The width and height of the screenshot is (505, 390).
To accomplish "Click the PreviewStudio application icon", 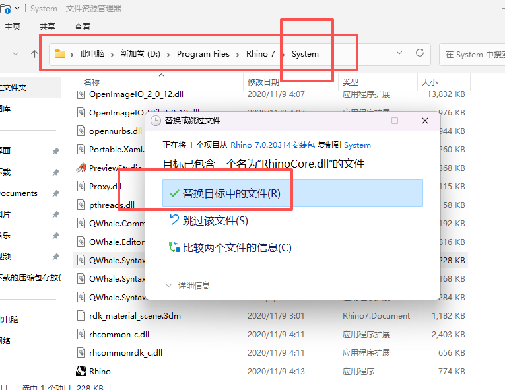I will tap(81, 168).
